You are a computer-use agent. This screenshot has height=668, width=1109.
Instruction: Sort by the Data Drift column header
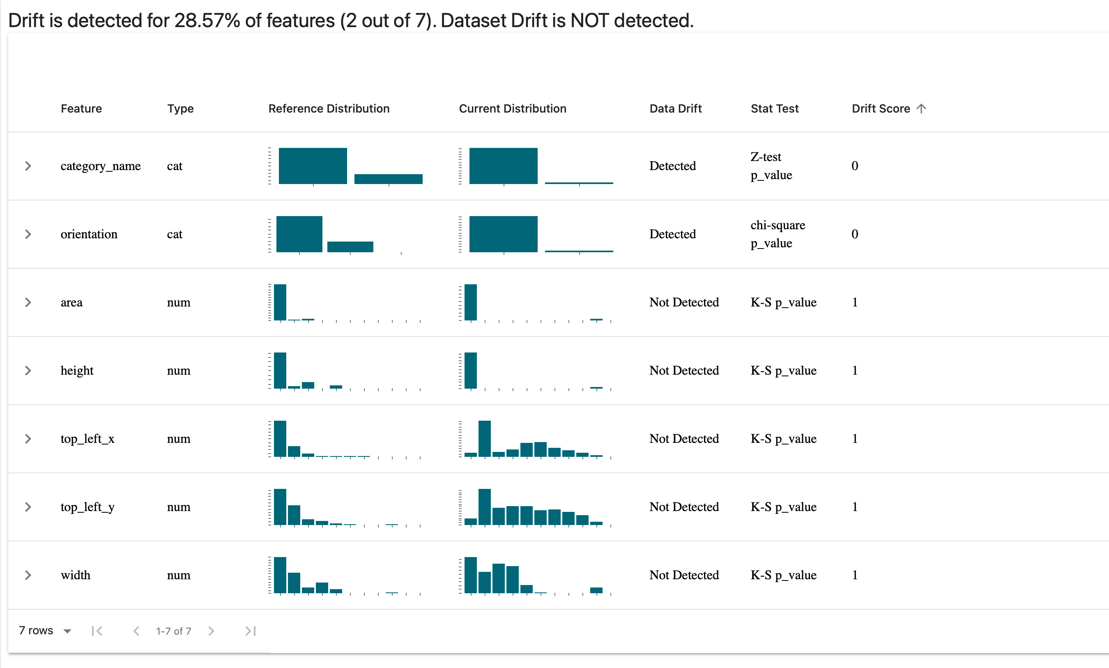coord(675,108)
